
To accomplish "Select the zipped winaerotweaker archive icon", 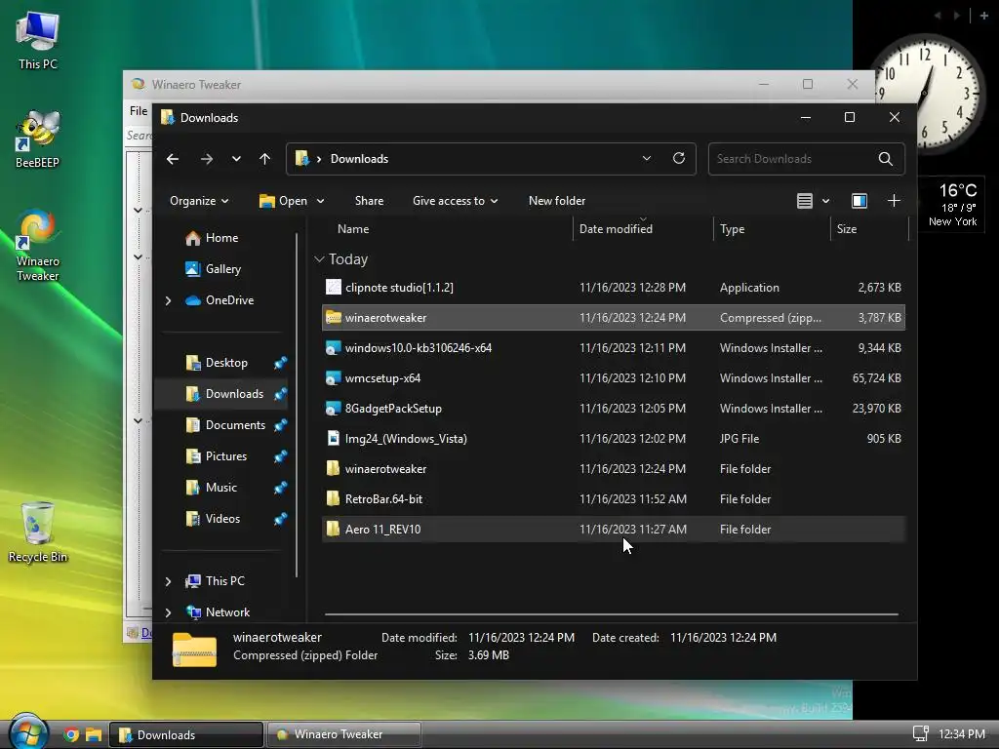I will [x=334, y=317].
